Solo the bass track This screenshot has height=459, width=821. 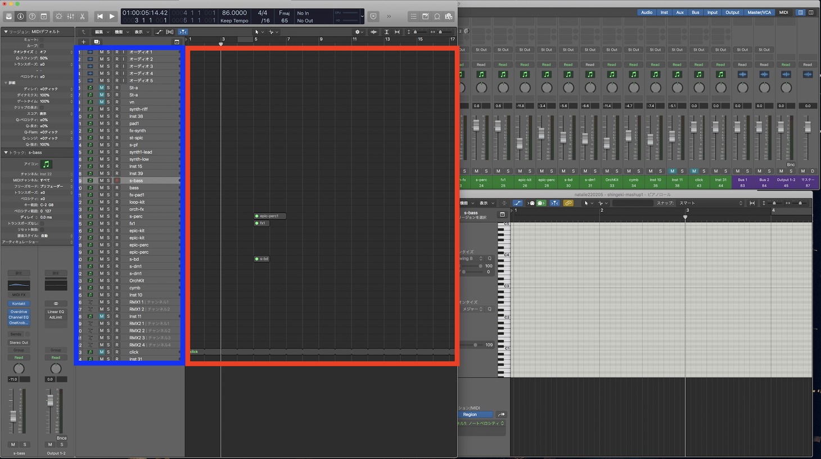click(x=109, y=188)
